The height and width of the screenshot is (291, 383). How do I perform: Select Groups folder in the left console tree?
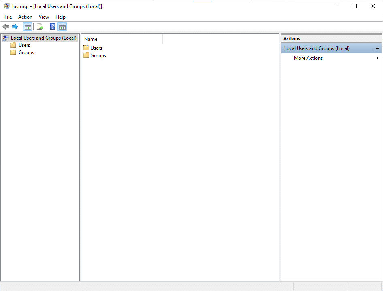(x=26, y=52)
